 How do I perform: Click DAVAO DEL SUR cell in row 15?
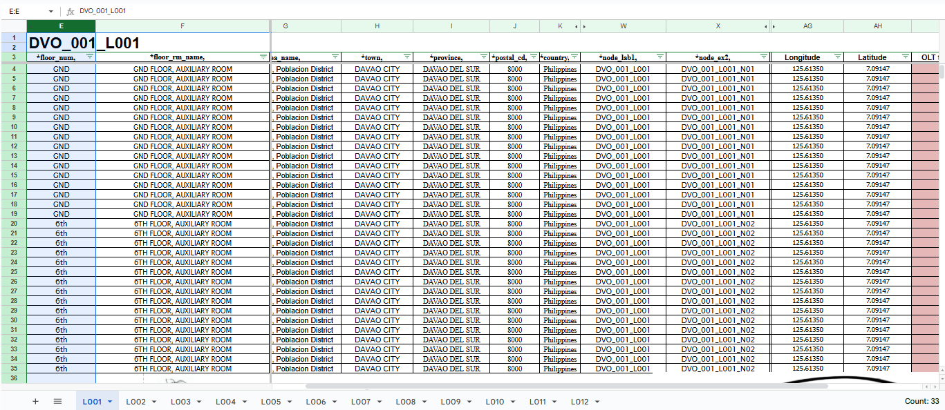pos(451,175)
